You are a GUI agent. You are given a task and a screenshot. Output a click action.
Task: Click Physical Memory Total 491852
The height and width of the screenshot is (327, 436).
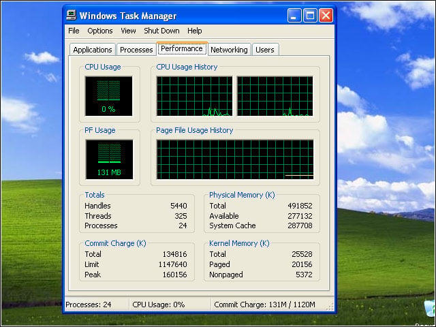300,206
